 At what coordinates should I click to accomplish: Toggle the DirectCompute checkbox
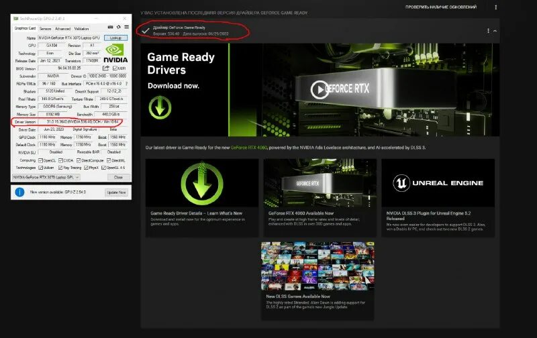[79, 160]
